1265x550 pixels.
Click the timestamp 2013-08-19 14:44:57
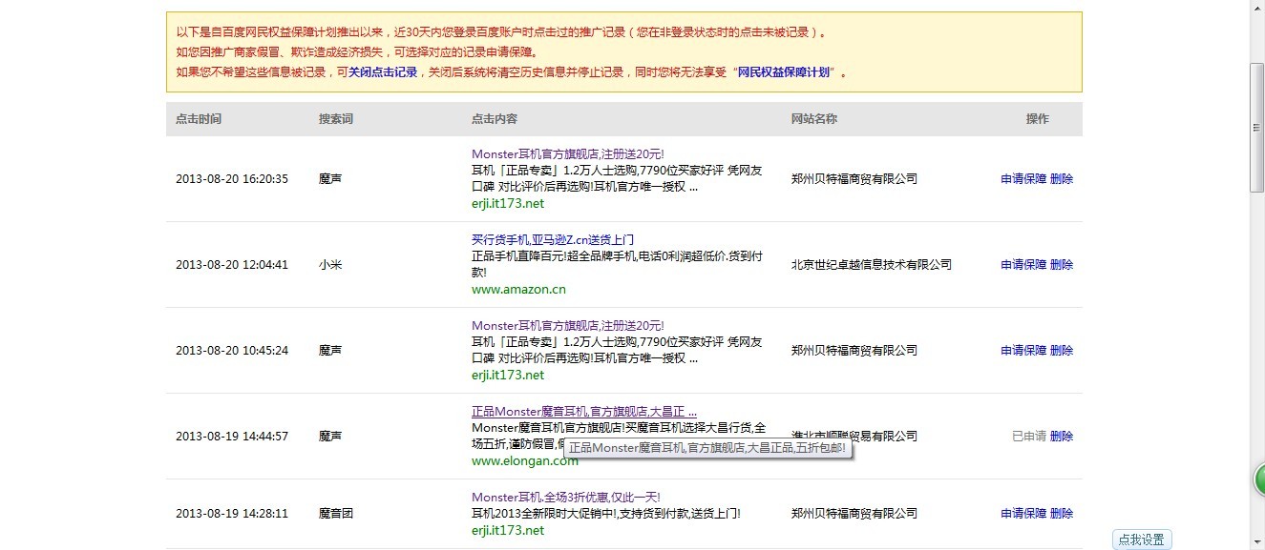(232, 437)
